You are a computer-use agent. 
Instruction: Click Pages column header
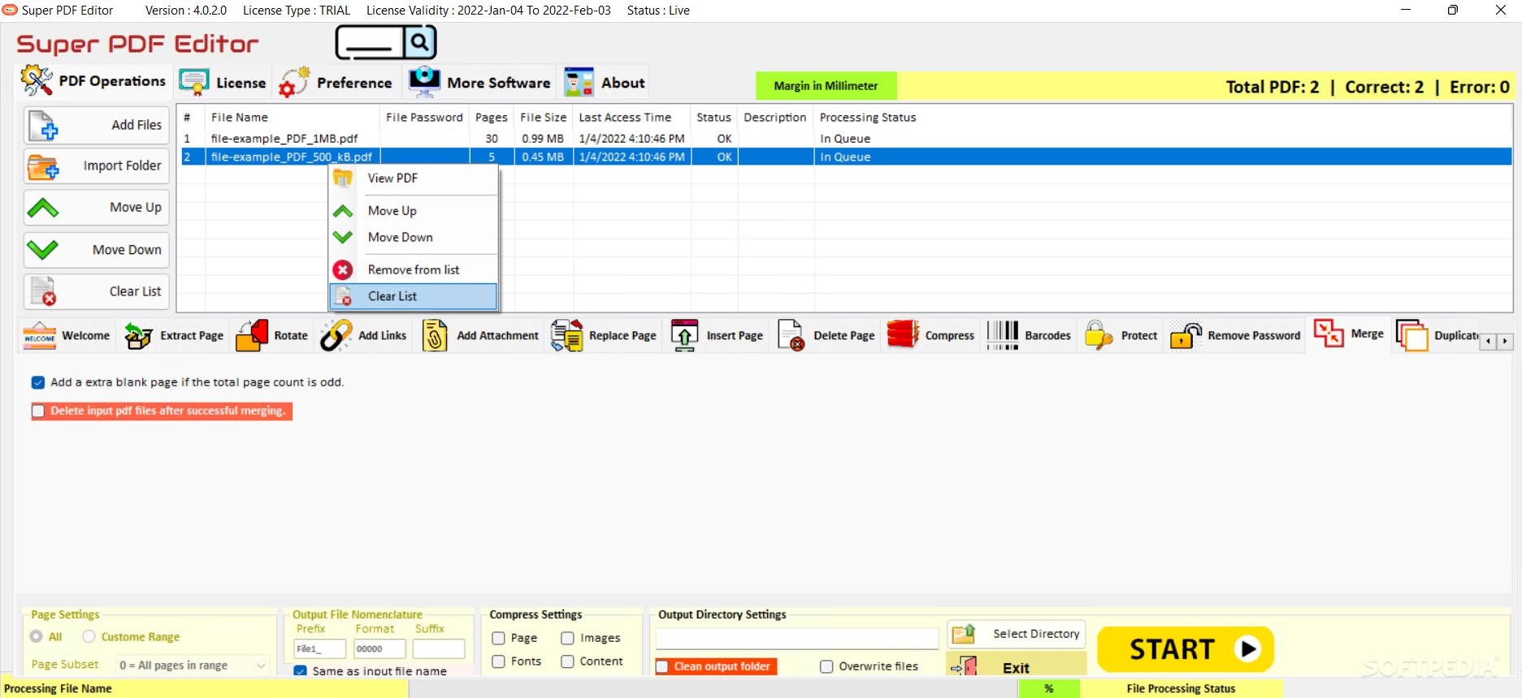tap(492, 118)
